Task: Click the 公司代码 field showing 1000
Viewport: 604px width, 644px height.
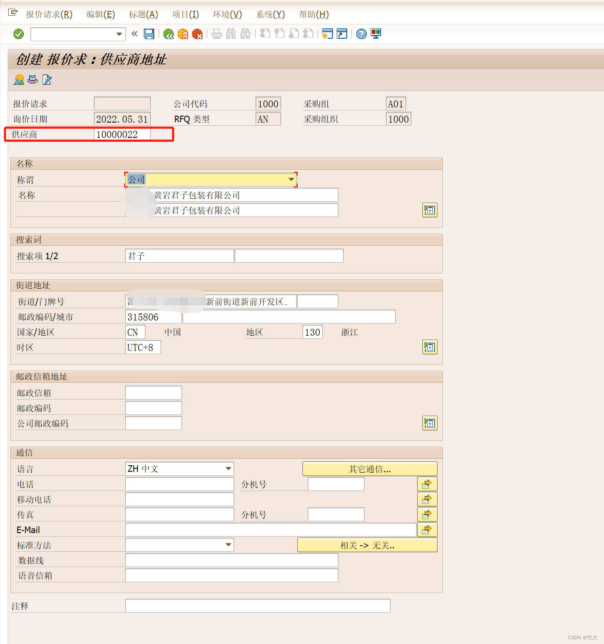Action: click(x=268, y=103)
